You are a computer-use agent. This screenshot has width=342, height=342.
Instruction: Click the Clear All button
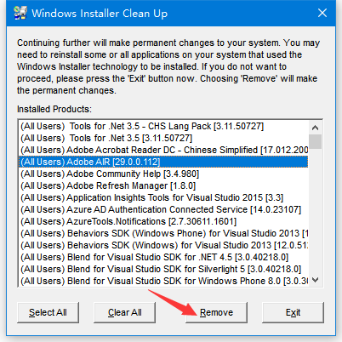point(125,312)
